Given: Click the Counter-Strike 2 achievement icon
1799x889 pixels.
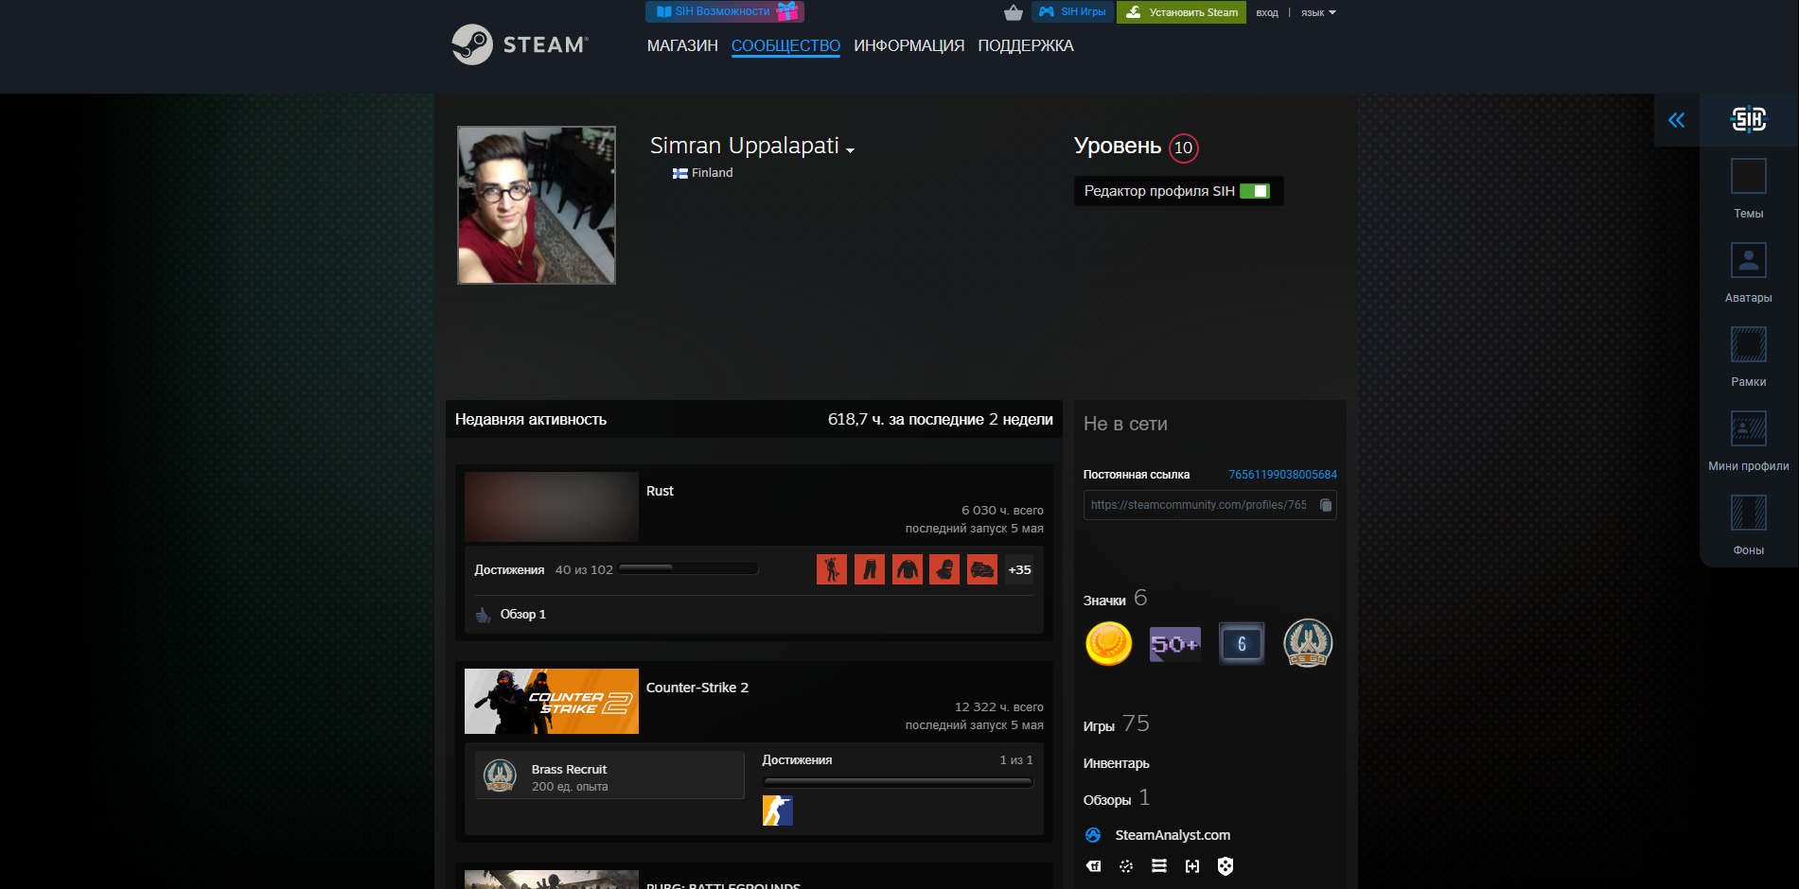Looking at the screenshot, I should pos(778,811).
